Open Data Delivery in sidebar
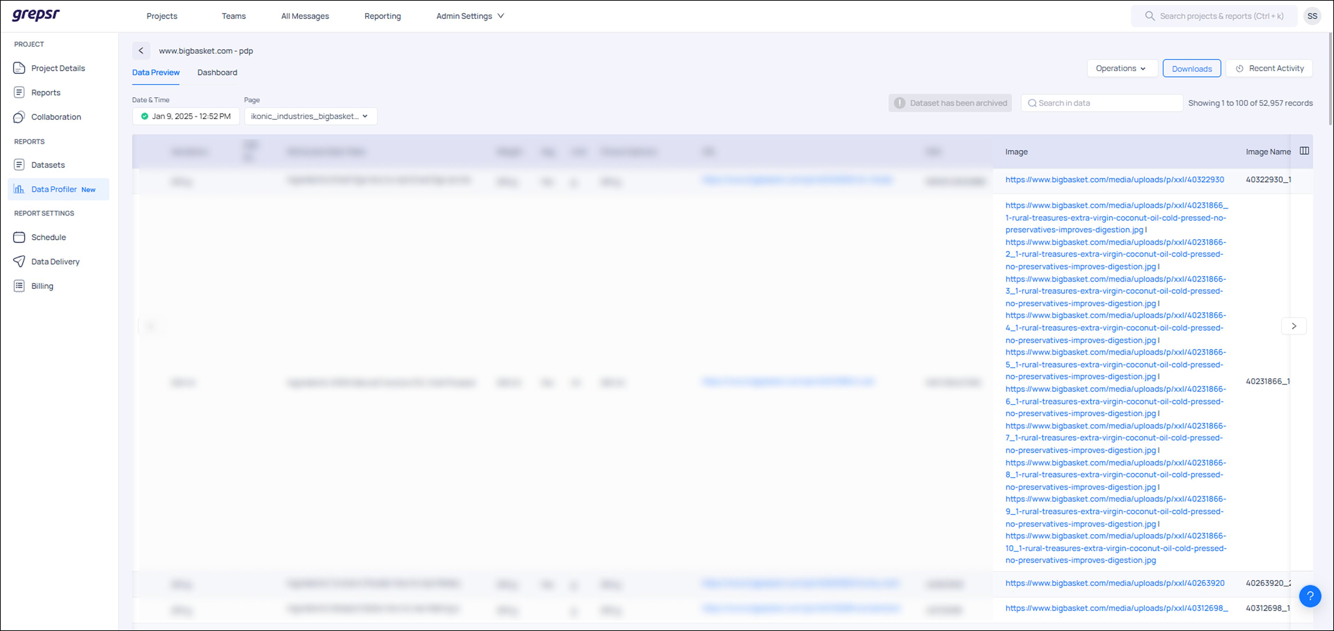 [55, 261]
